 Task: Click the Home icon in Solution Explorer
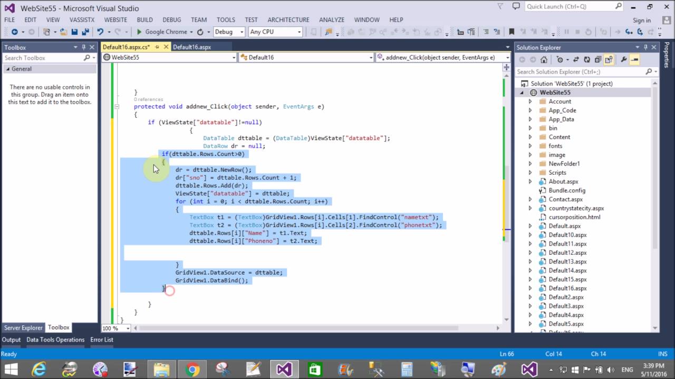(544, 59)
